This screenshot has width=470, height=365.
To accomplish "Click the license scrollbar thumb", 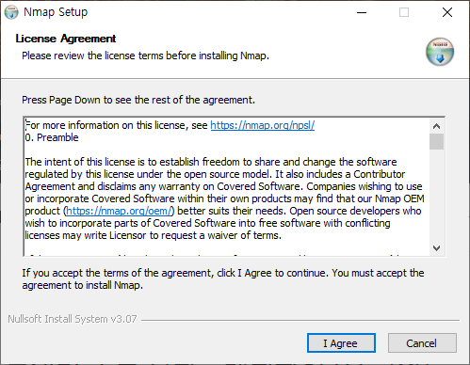I will point(436,141).
